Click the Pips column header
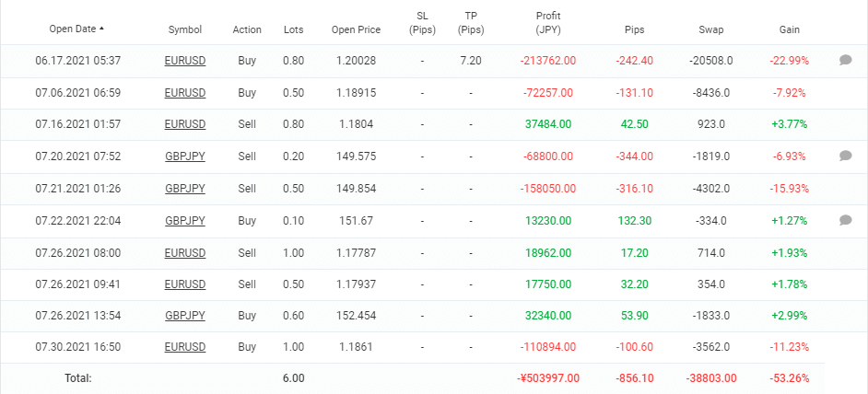Viewport: 868px width, 394px height. click(x=632, y=29)
